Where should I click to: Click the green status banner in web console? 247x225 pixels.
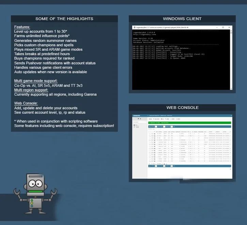[x=190, y=123]
